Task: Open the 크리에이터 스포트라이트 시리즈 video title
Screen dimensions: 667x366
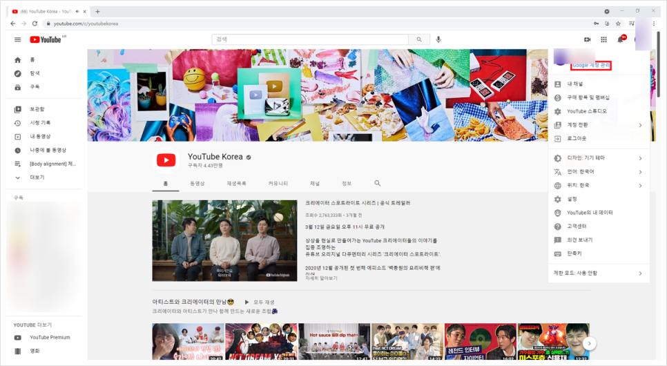Action: pos(358,203)
